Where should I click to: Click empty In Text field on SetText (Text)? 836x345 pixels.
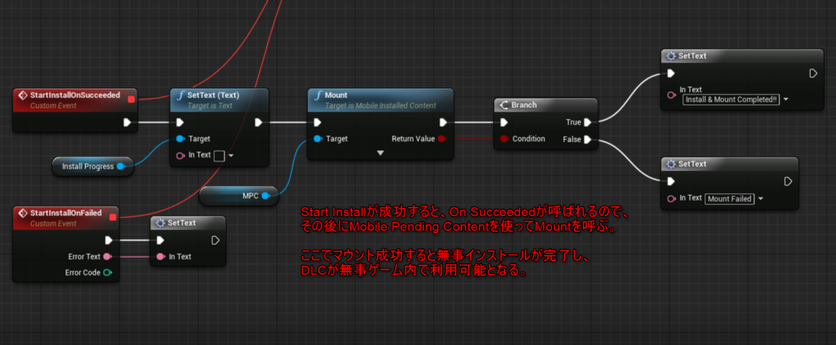(x=219, y=156)
